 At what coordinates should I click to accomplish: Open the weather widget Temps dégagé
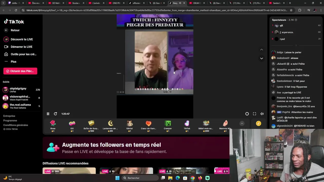(13, 178)
